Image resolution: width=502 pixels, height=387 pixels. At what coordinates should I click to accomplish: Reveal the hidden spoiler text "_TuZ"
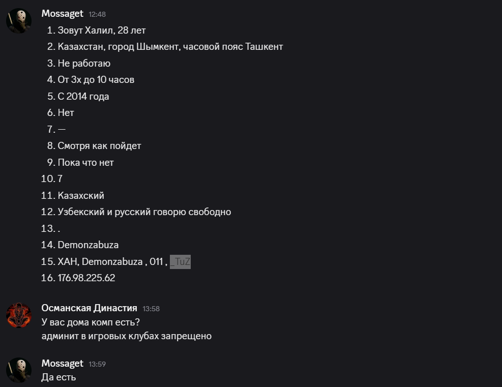pos(180,262)
